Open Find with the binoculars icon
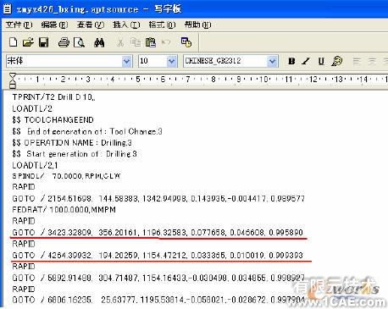The height and width of the screenshot is (309, 388). [x=99, y=42]
